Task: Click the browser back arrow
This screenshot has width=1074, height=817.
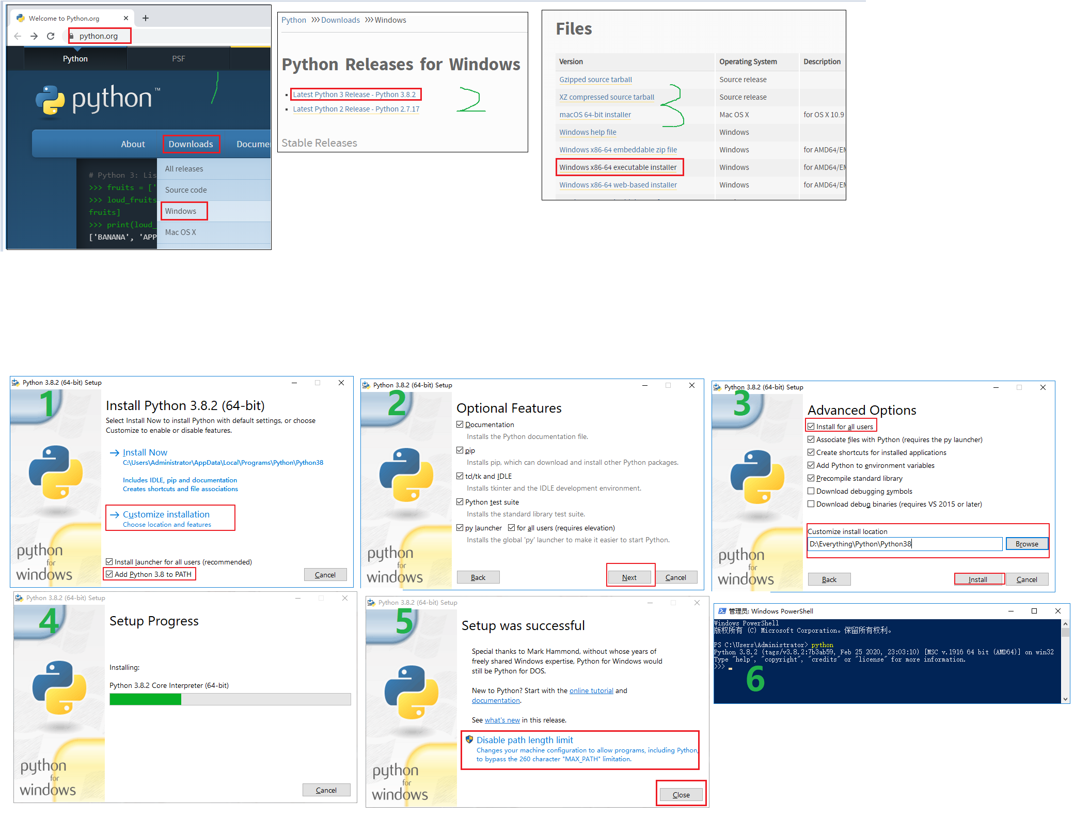Action: [x=18, y=36]
